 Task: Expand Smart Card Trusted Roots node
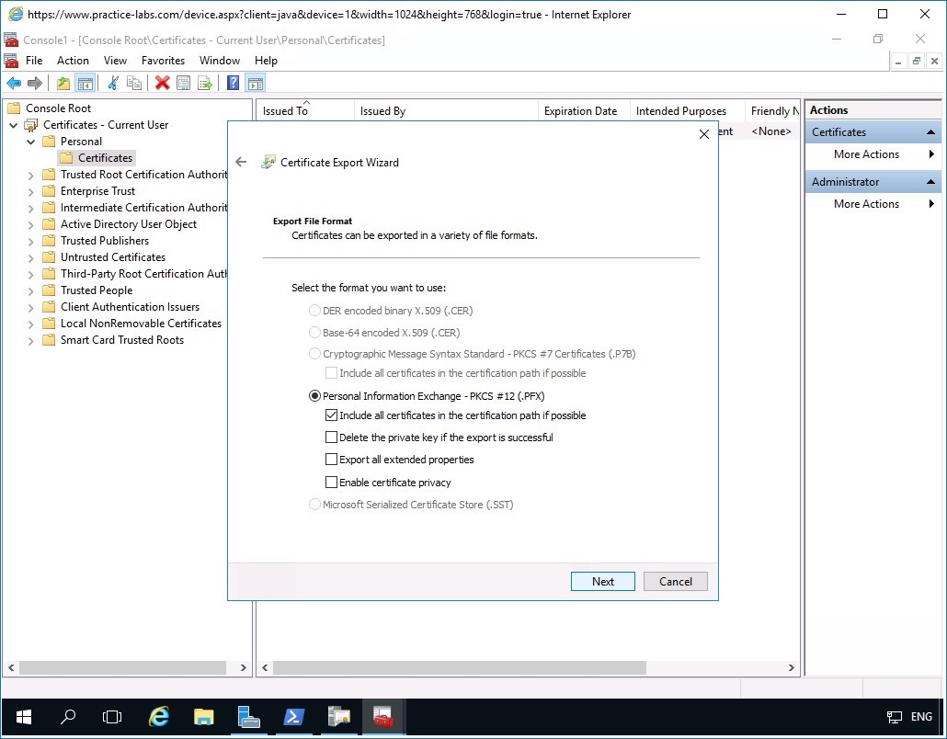(31, 340)
